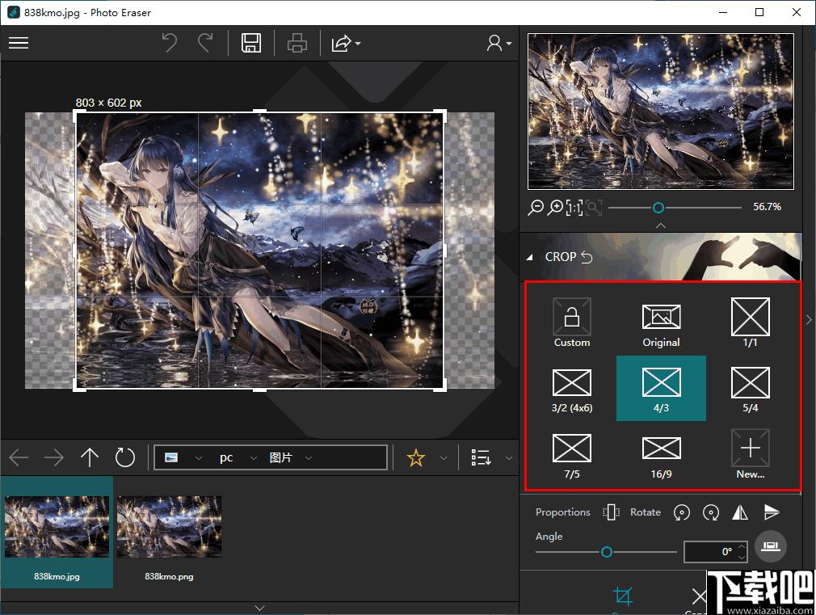Screen dimensions: 816x615
Task: Open the user account icon
Action: pos(494,43)
